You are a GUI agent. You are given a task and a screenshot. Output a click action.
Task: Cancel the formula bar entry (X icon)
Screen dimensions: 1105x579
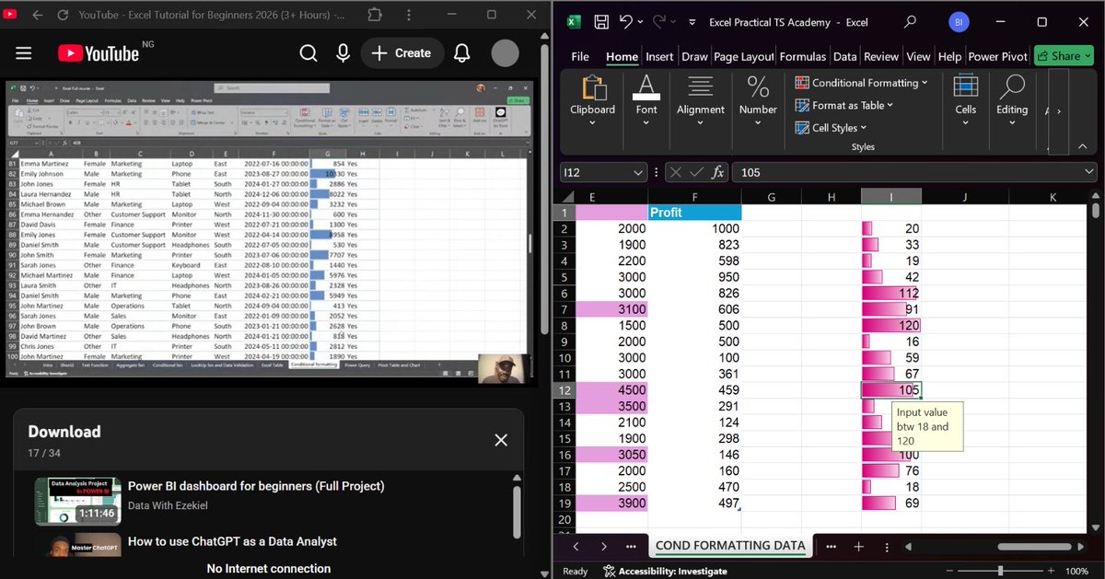[675, 172]
